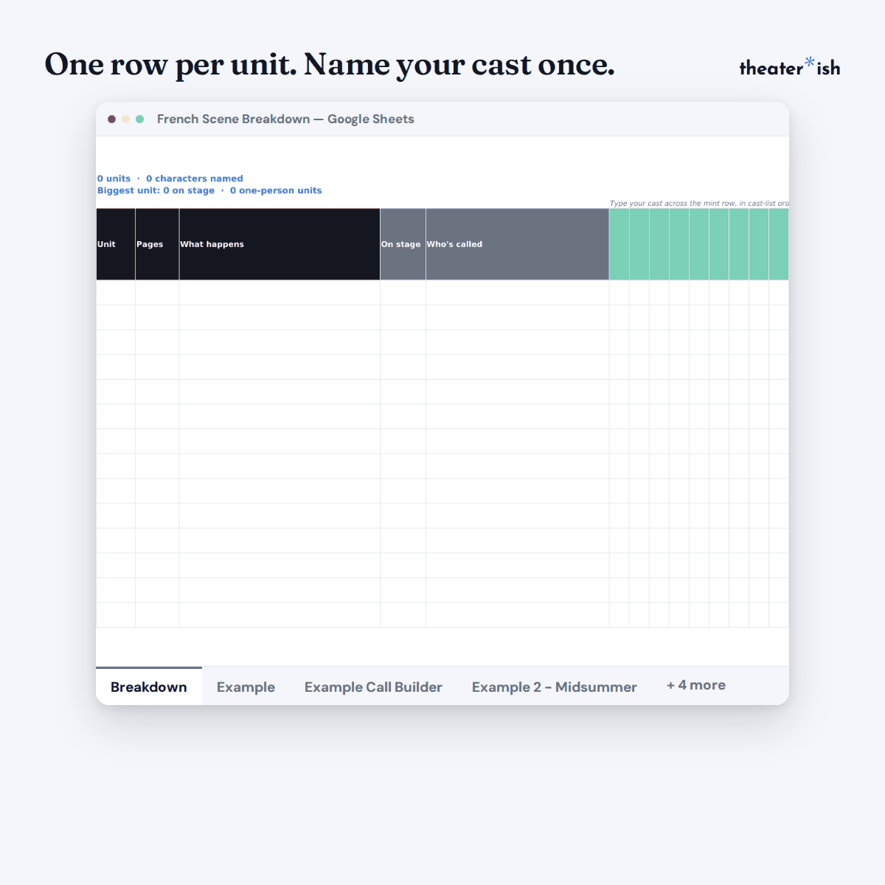Switch to the Breakdown sheet tab
Screen dimensions: 885x885
(149, 687)
